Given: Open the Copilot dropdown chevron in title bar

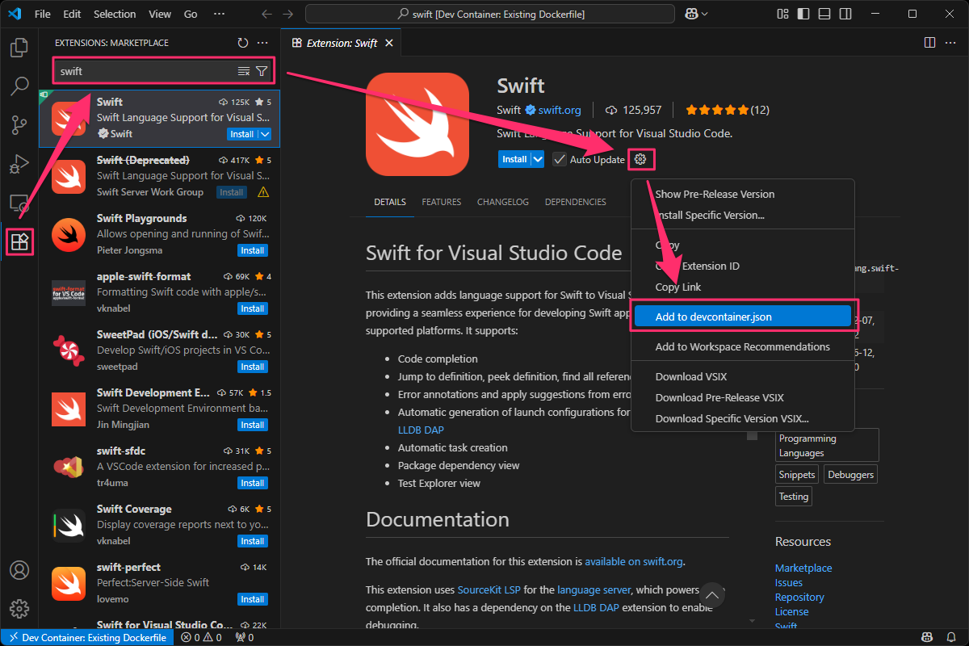Looking at the screenshot, I should click(x=705, y=14).
